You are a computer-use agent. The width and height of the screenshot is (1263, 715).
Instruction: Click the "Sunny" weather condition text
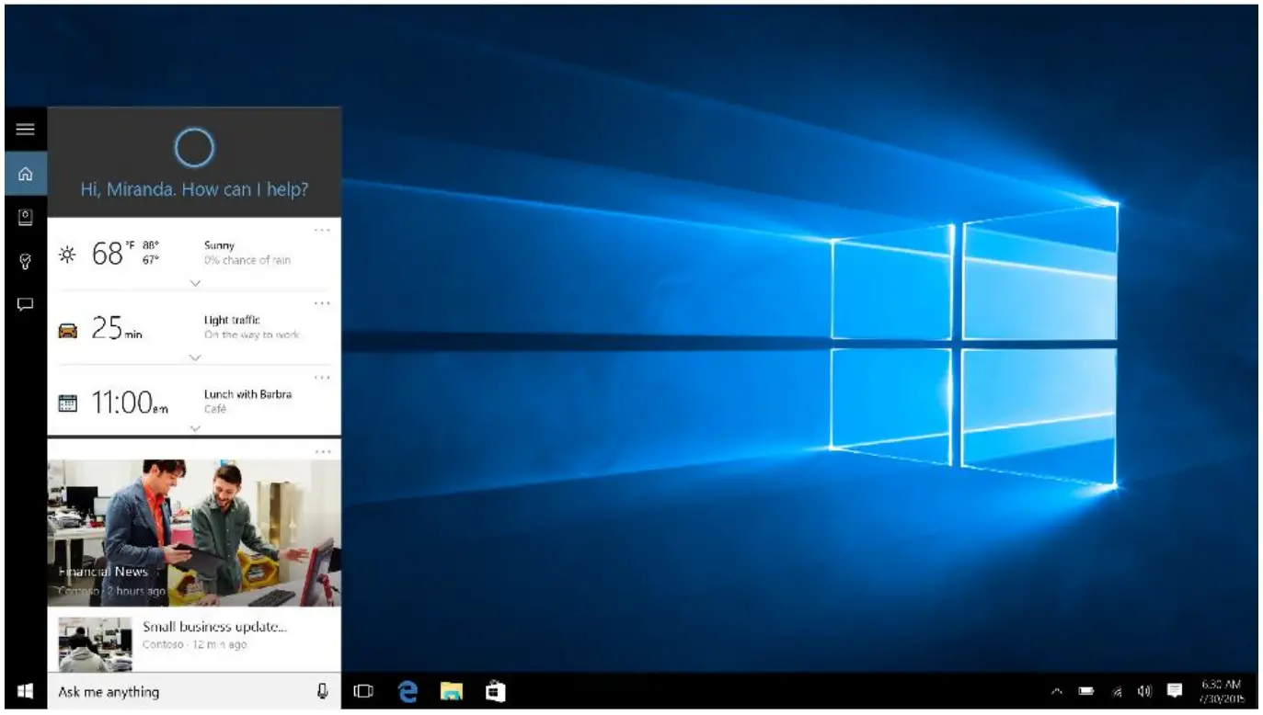click(219, 245)
